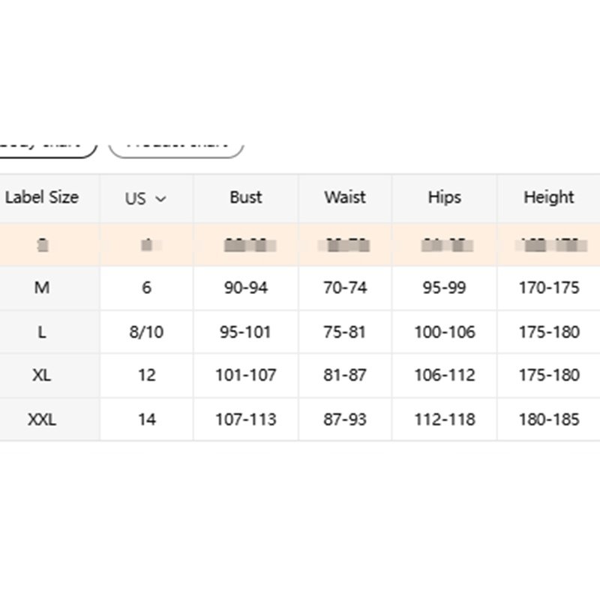Click the Bust column header
Viewport: 600px width, 600px height.
click(x=246, y=197)
